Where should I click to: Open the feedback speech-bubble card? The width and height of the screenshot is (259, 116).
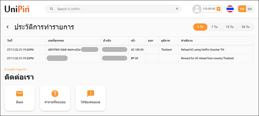91,98
